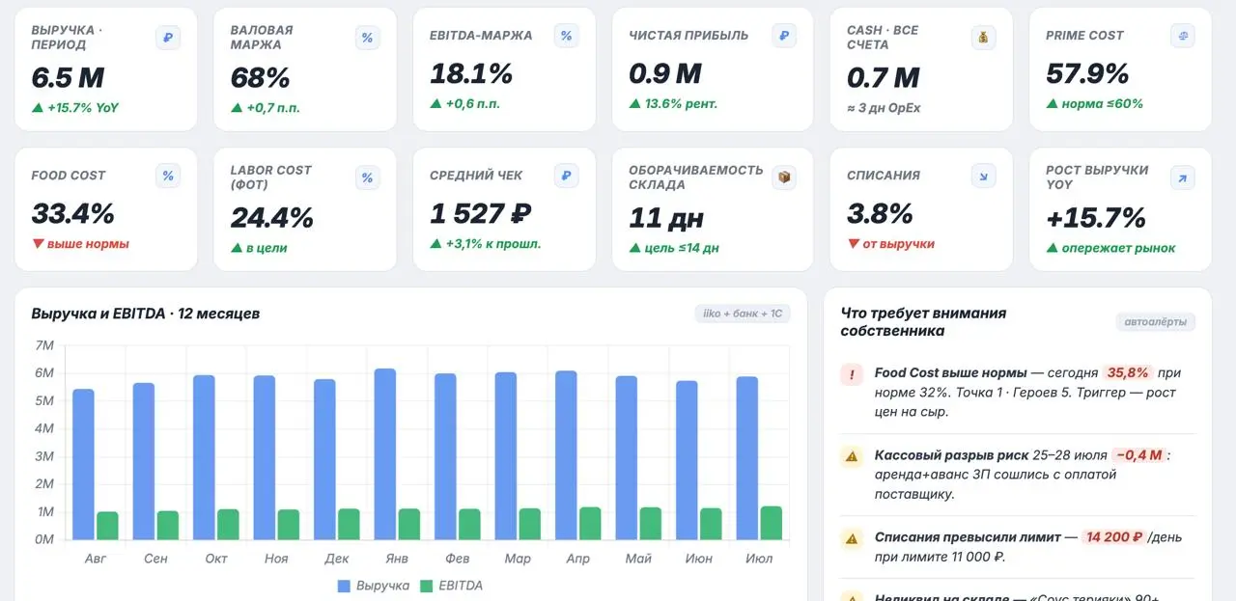The image size is (1236, 601).
Task: Click the 11 дн stock turnover value
Action: click(x=666, y=218)
